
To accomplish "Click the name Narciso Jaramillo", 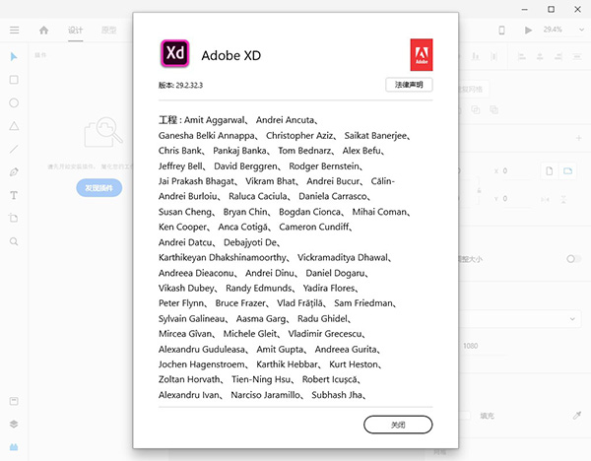I will point(265,395).
